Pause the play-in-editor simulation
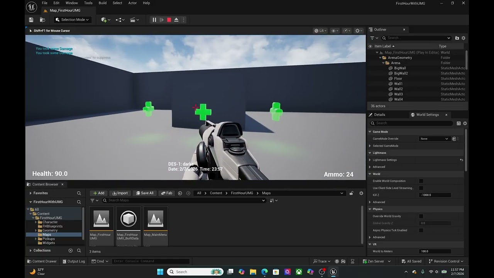Screen dimensions: 494x278 pyautogui.click(x=154, y=20)
